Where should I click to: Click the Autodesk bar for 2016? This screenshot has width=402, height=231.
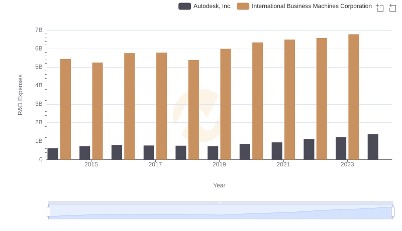tap(117, 152)
